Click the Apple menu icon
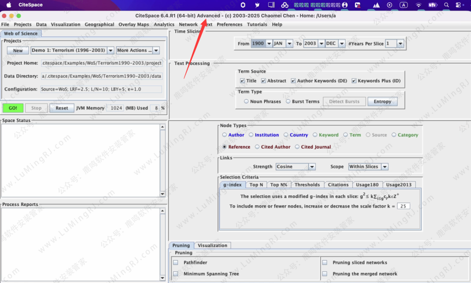The width and height of the screenshot is (471, 283). click(7, 5)
